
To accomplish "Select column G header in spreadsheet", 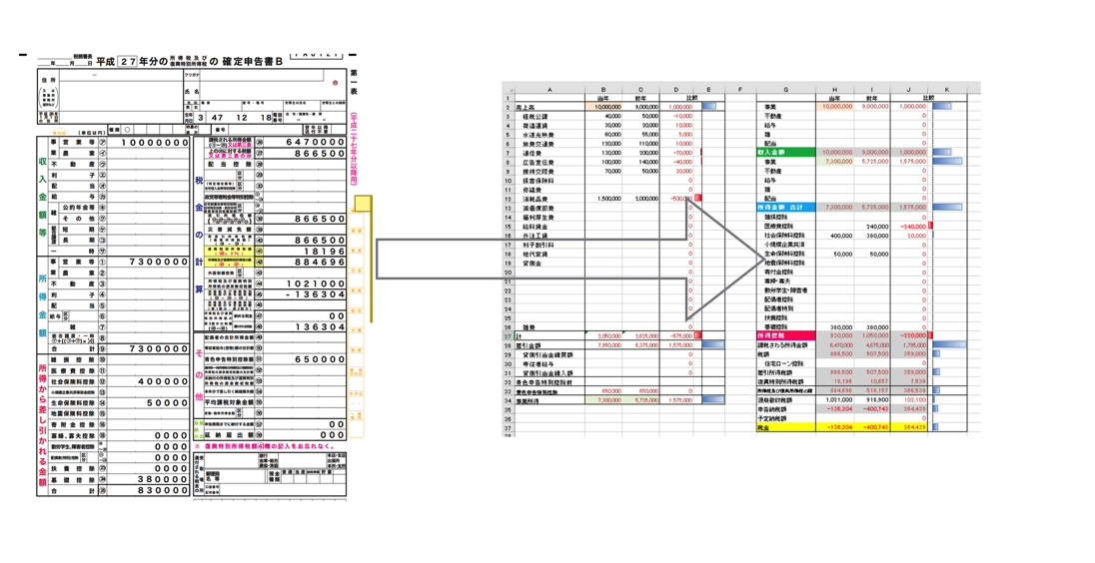I will (x=786, y=89).
